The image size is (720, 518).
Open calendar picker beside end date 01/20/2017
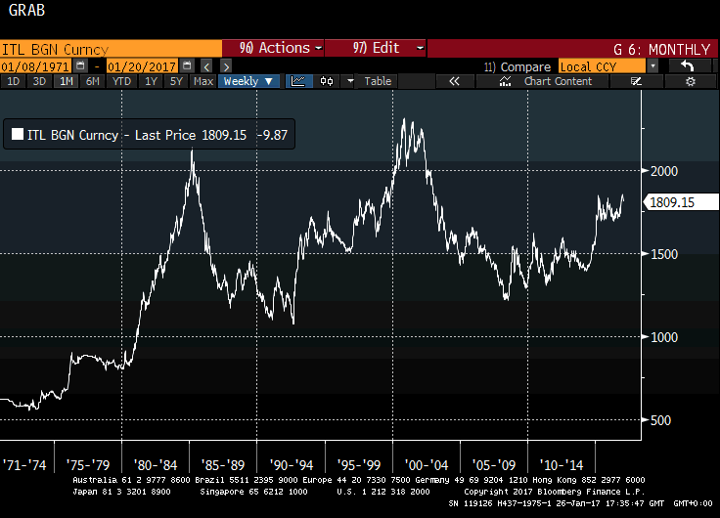click(x=187, y=65)
